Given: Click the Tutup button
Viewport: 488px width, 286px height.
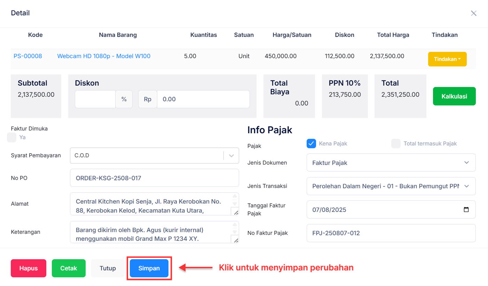Looking at the screenshot, I should tap(108, 268).
